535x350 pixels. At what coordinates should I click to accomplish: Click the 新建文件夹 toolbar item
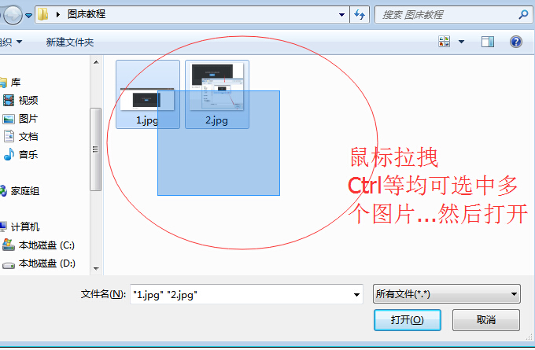(x=70, y=42)
